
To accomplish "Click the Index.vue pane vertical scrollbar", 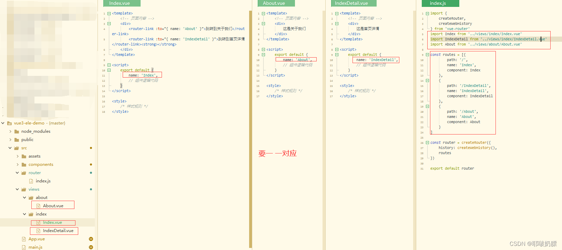I will pos(251,129).
